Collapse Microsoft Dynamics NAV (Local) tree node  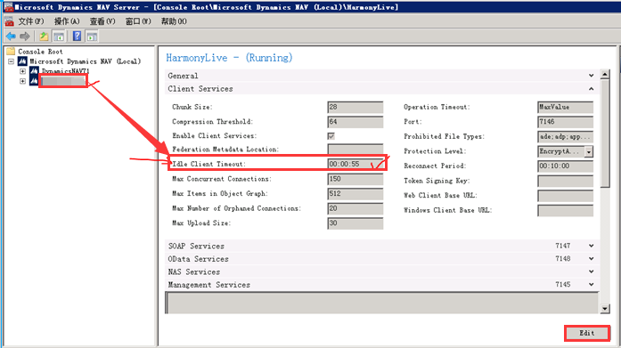[x=11, y=61]
